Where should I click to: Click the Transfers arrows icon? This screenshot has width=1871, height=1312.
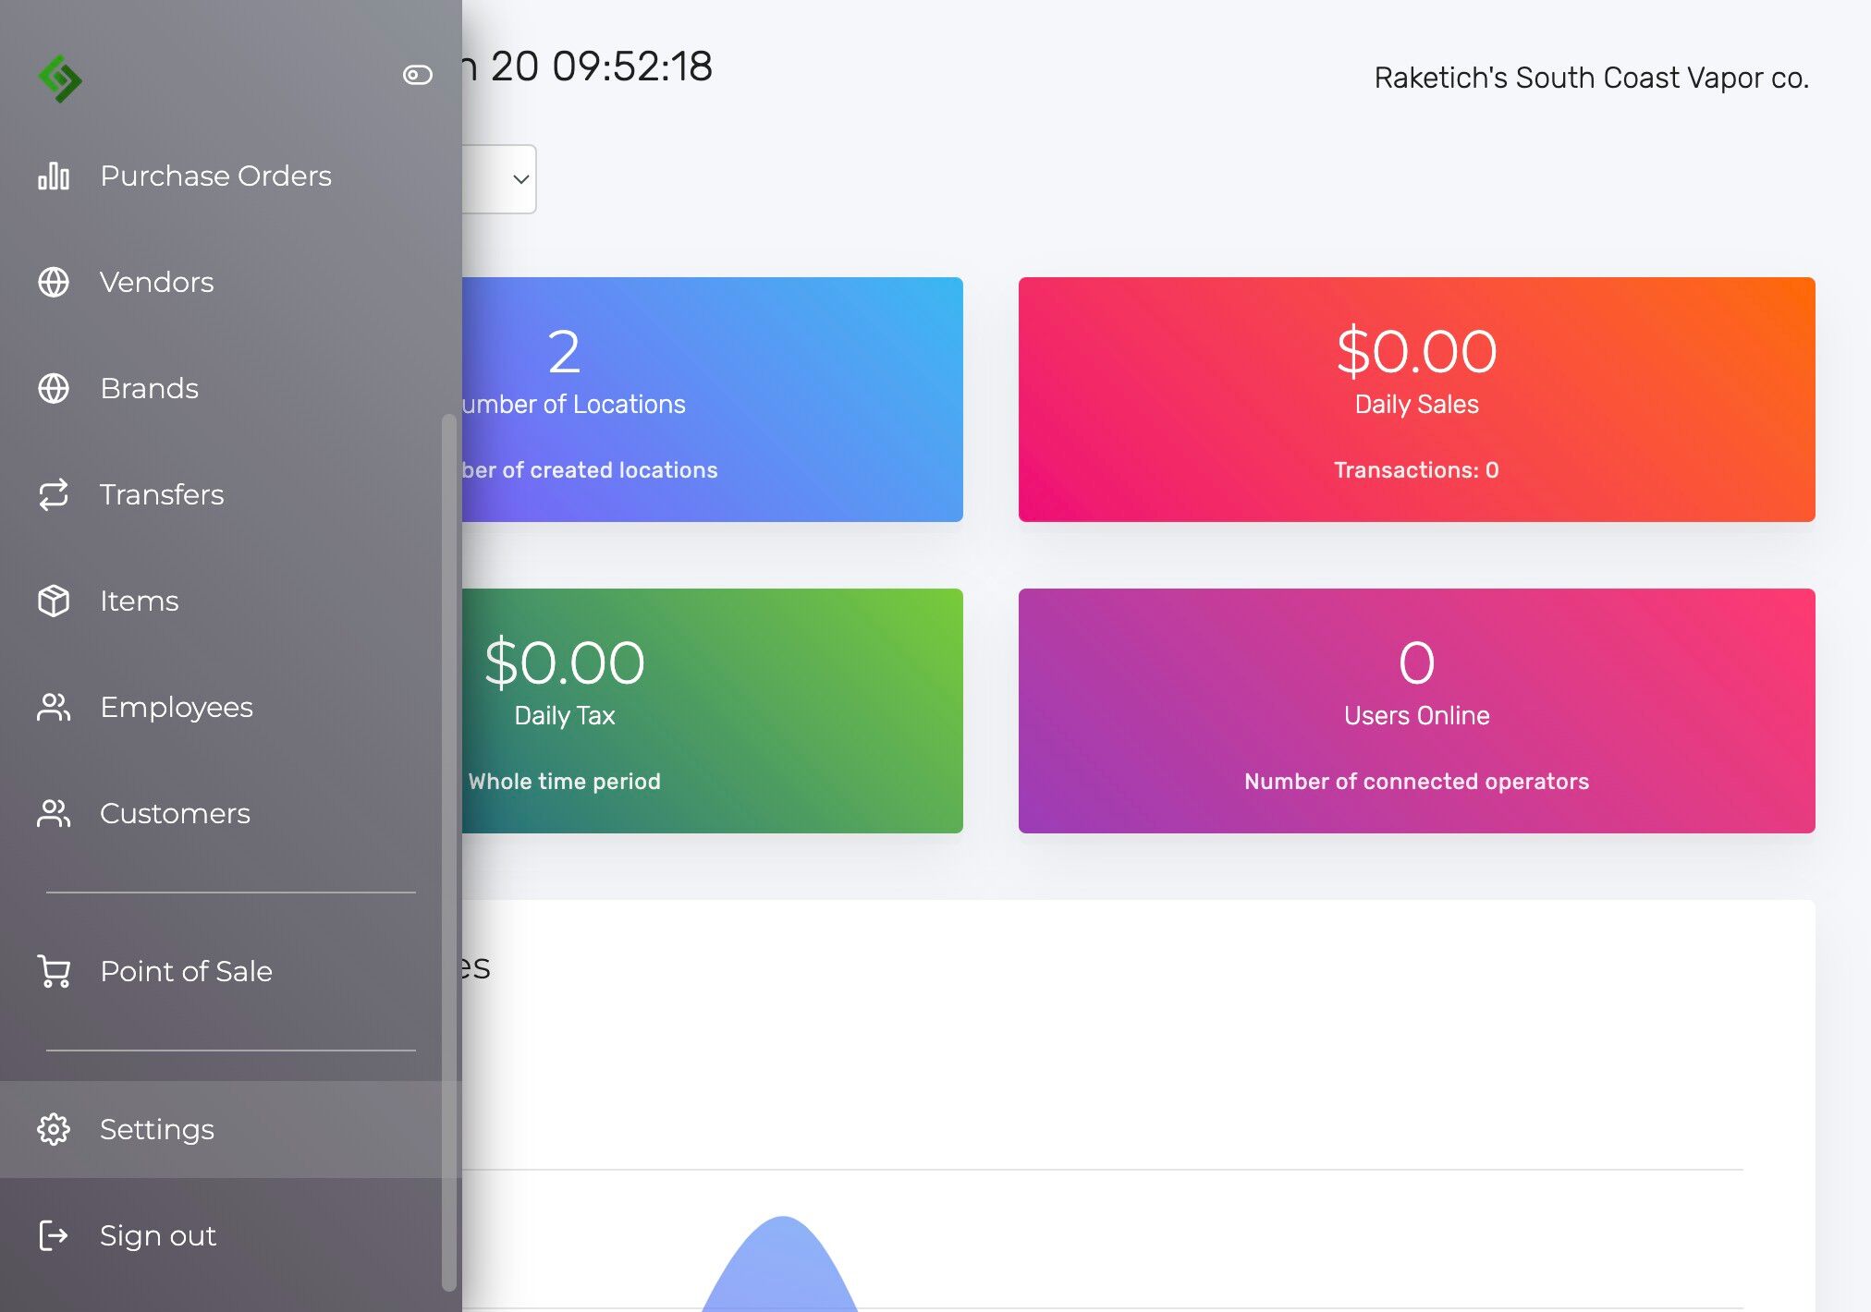point(54,494)
